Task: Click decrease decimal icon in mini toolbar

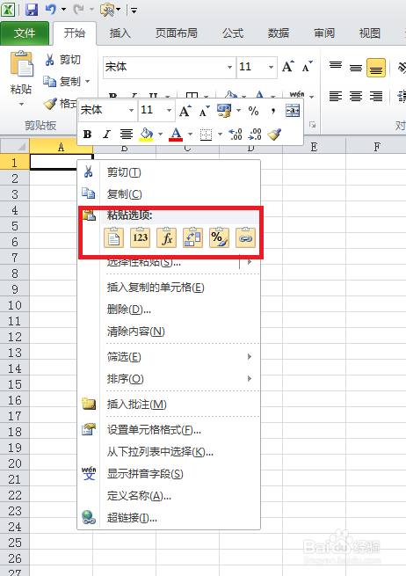Action: 255,135
